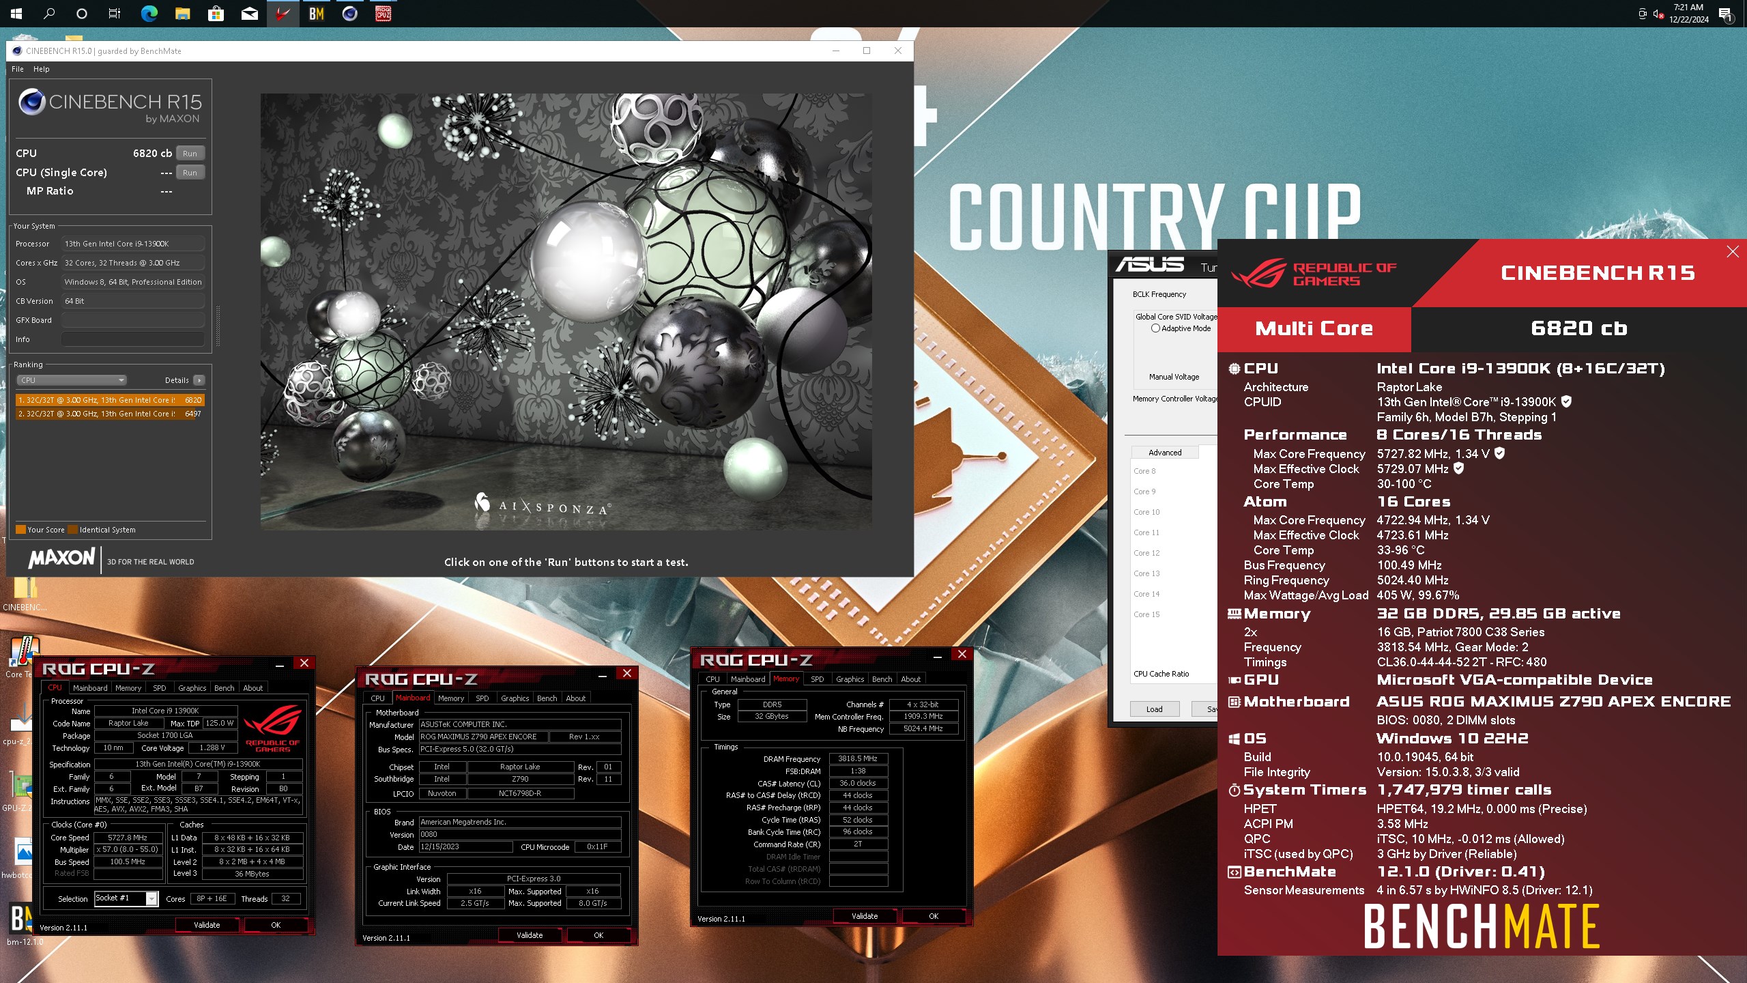Click OK in left CPU-Z window
1747x983 pixels.
point(276,925)
